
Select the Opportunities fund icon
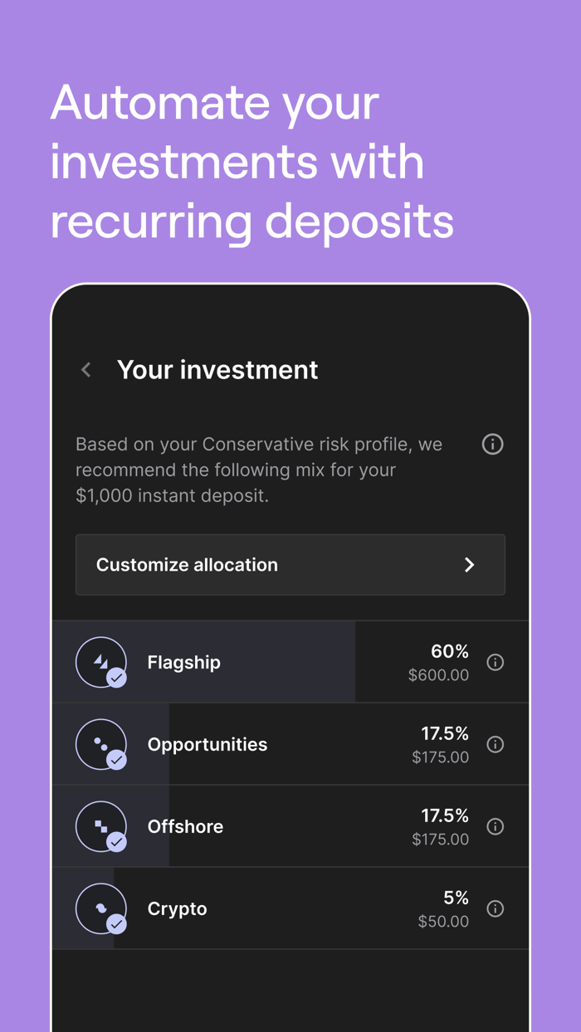coord(101,743)
